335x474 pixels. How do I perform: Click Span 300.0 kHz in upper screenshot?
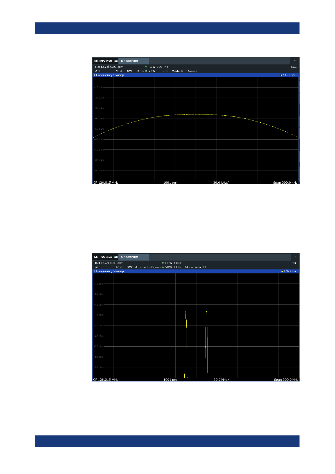point(286,183)
